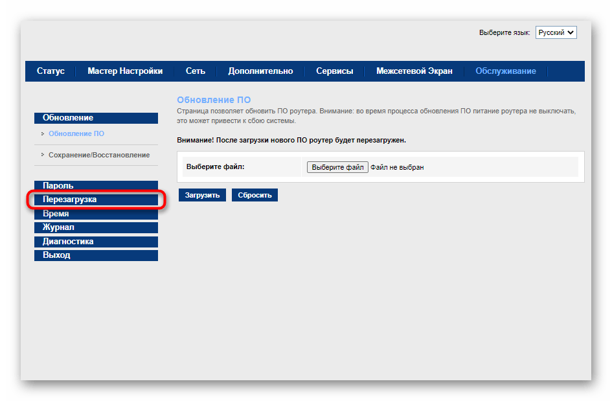Open Сохранение/Восстановление sidebar link
The image size is (612, 401).
[x=99, y=155]
